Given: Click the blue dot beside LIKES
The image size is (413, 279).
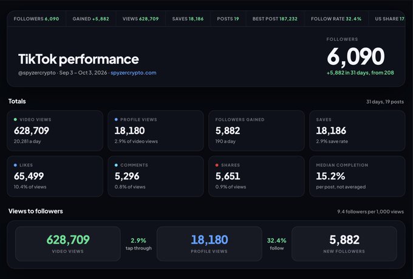Looking at the screenshot, I should (x=15, y=165).
